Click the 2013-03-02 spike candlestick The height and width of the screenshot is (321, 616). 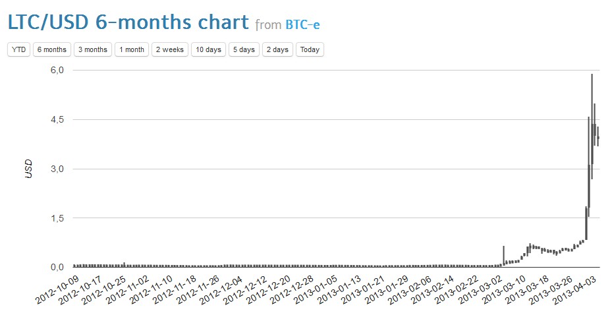[x=503, y=254]
